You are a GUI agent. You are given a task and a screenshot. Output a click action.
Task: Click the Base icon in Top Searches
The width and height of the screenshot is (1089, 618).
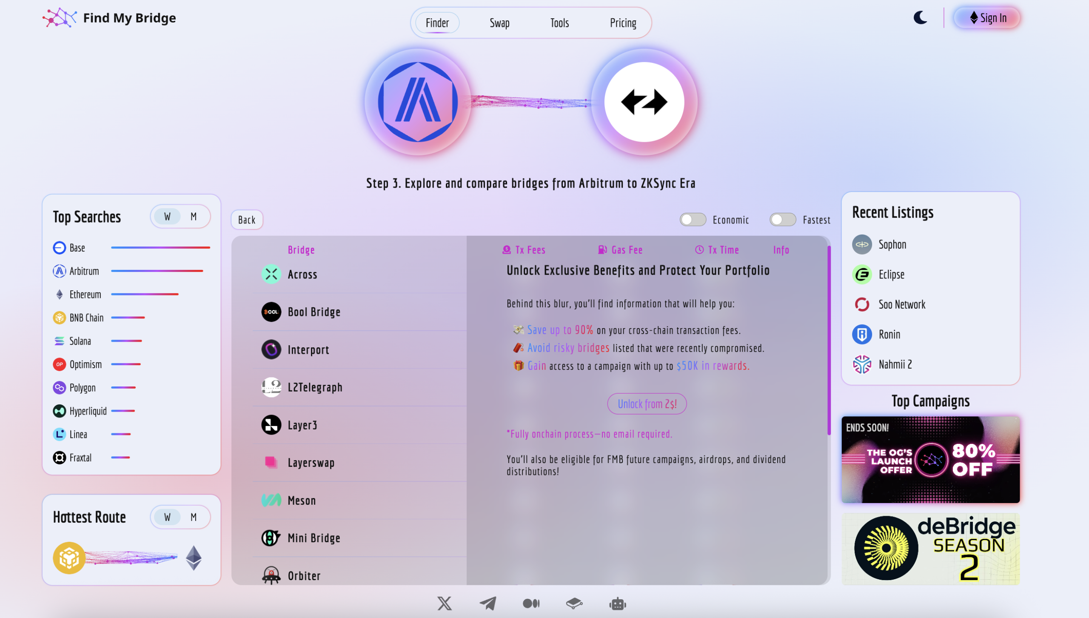pos(59,248)
